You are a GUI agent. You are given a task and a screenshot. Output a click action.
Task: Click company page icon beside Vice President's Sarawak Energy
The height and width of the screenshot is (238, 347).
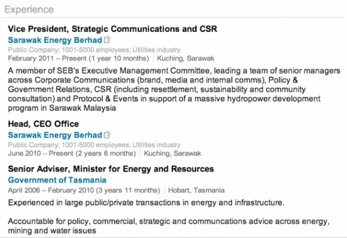pyautogui.click(x=107, y=39)
